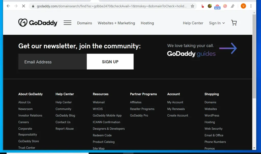Open the gray pen extension icon
Viewport: 261px width, 154px height.
(x=232, y=6)
